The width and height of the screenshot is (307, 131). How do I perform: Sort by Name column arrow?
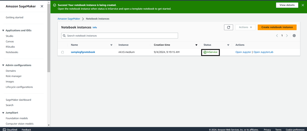[111, 45]
